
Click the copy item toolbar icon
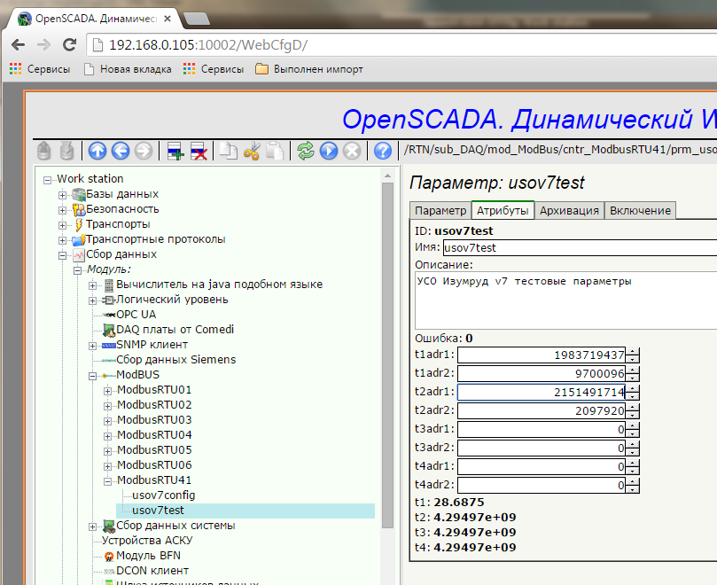229,151
